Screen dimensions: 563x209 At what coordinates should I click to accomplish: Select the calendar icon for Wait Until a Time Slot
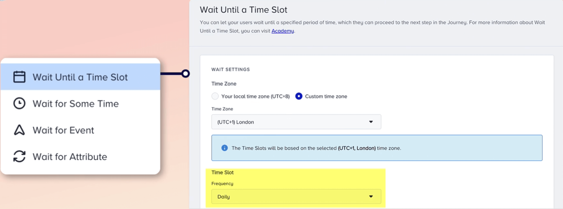[19, 77]
